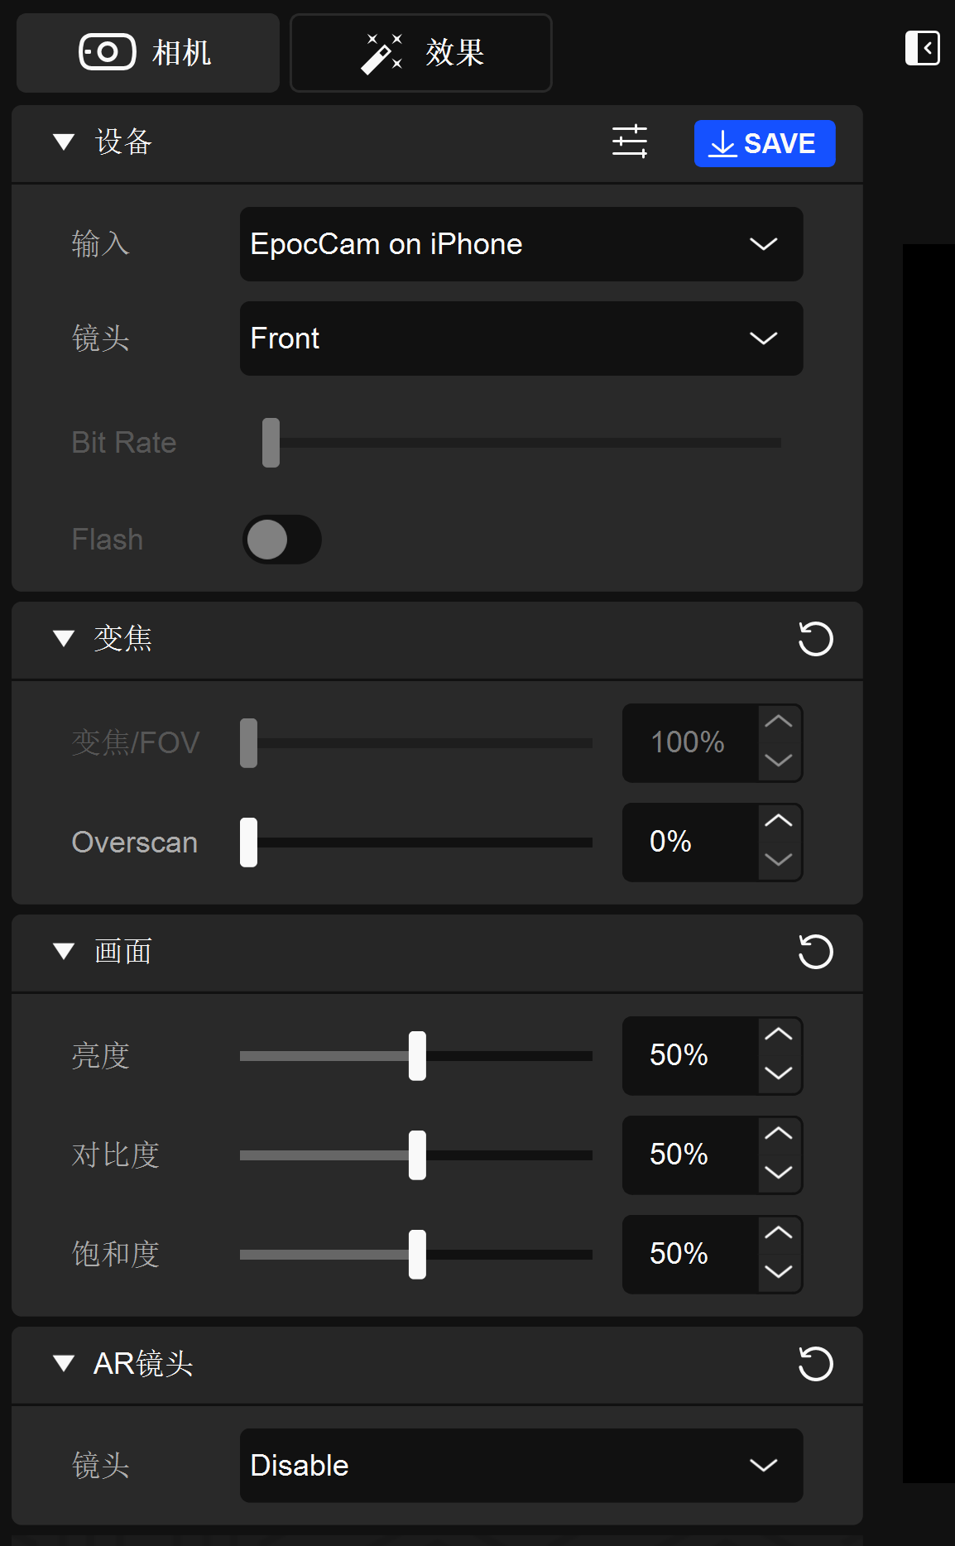This screenshot has width=955, height=1546.
Task: Reset the AR镜头 section
Action: tap(815, 1364)
